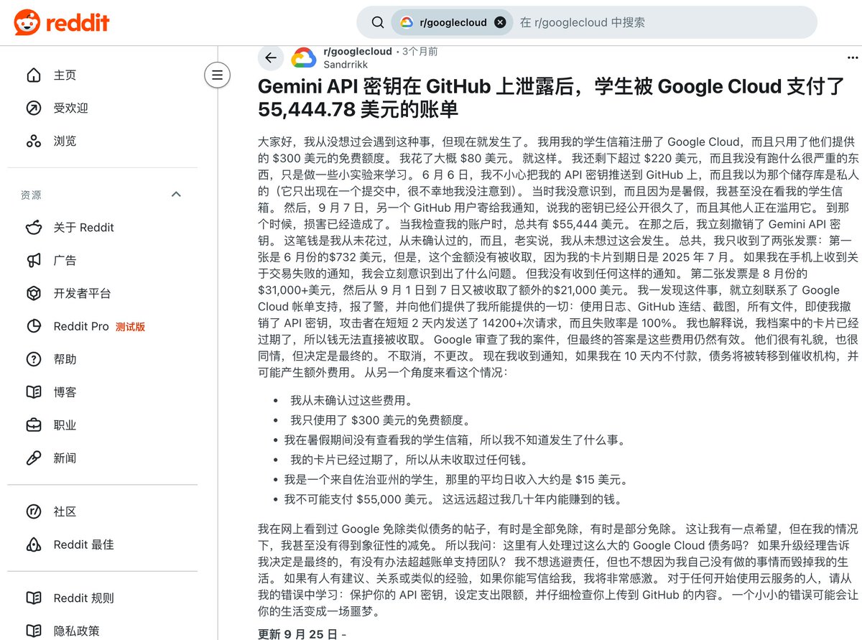Click the r/googlecloud community avatar
Viewport: 862px width, 640px height.
tap(303, 57)
